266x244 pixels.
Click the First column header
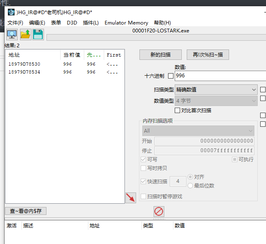114,55
